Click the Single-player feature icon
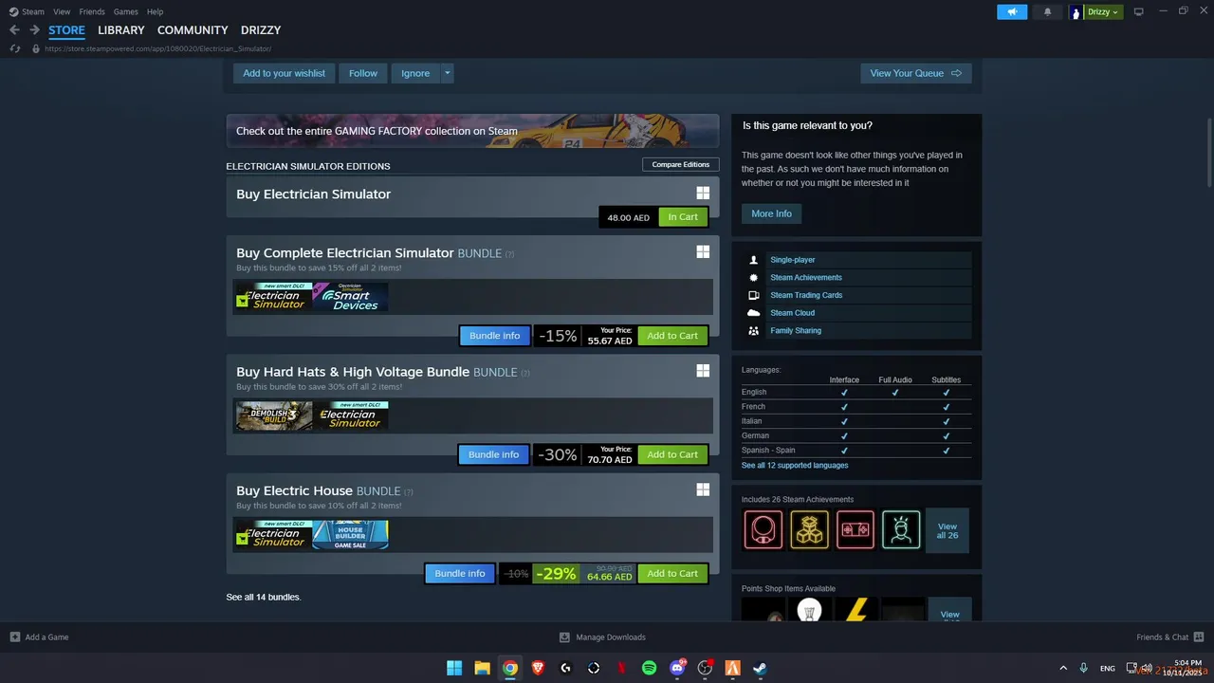 coord(754,260)
